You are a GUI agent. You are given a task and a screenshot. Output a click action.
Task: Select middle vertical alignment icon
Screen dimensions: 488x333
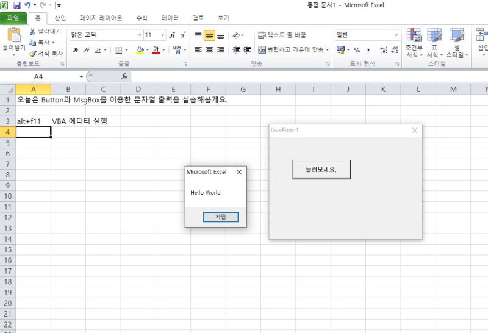pos(209,35)
